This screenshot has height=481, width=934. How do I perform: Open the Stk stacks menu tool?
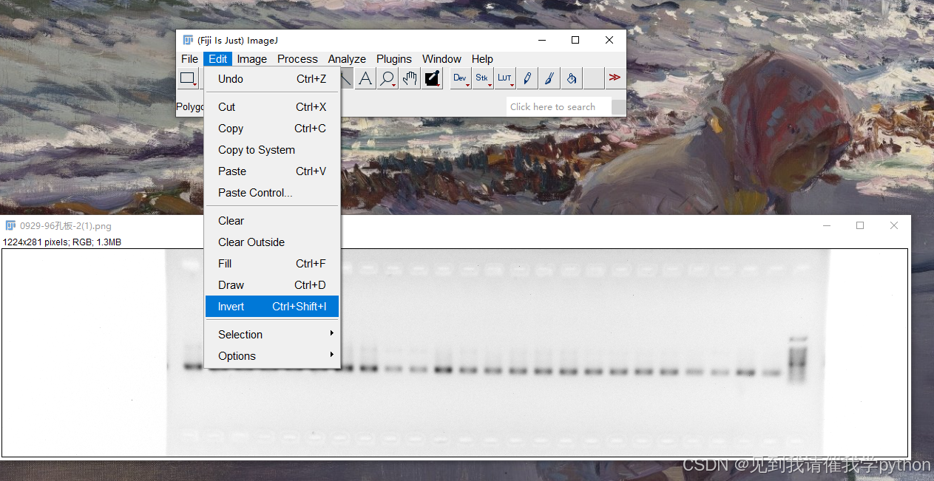click(483, 78)
